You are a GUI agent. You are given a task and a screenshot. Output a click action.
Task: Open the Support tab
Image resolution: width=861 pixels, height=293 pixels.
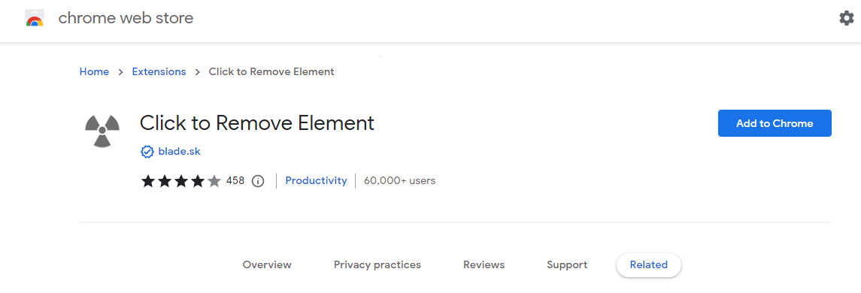(567, 265)
